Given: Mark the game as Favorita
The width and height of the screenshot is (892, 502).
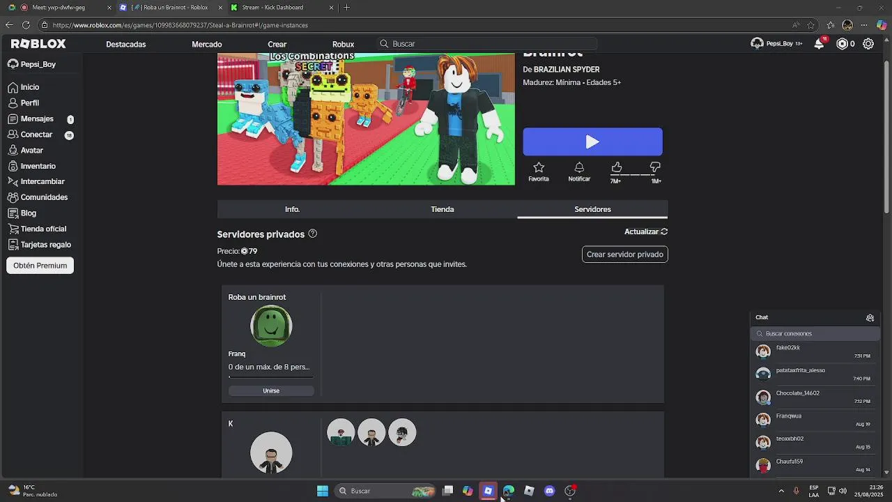Looking at the screenshot, I should [x=539, y=172].
